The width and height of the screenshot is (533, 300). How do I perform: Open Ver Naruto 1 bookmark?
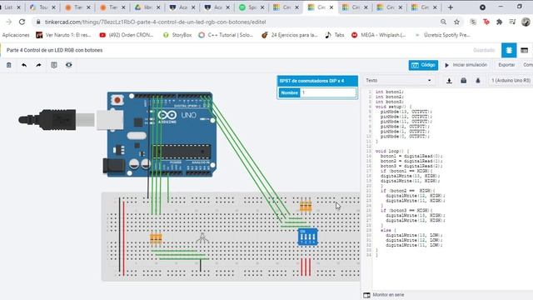[63, 35]
